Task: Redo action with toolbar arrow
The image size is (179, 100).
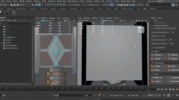Action: tap(24, 5)
